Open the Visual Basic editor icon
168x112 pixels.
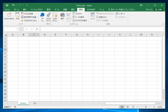pos(9,15)
